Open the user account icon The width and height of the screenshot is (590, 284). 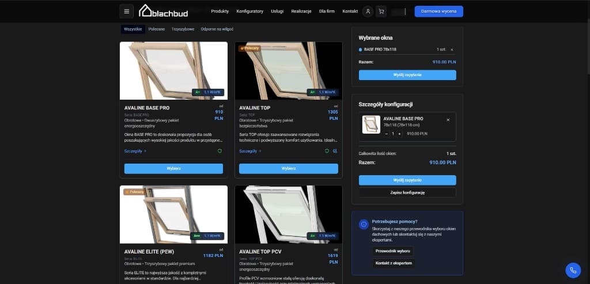(368, 12)
